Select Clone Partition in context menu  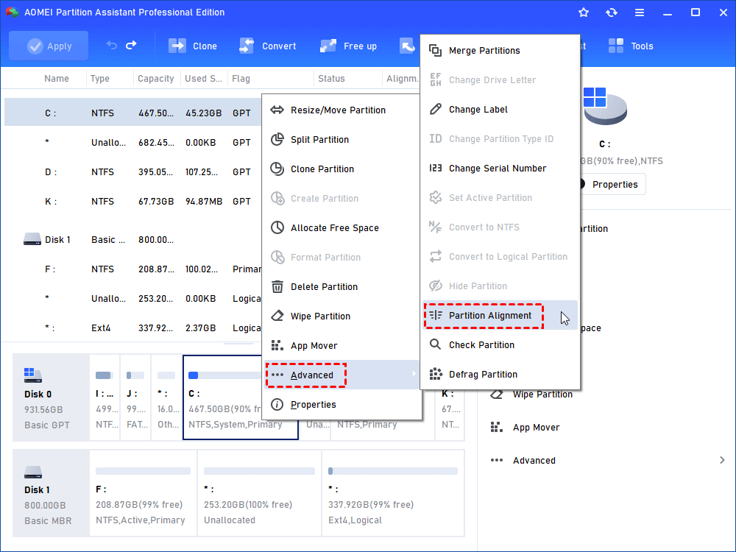pyautogui.click(x=342, y=169)
